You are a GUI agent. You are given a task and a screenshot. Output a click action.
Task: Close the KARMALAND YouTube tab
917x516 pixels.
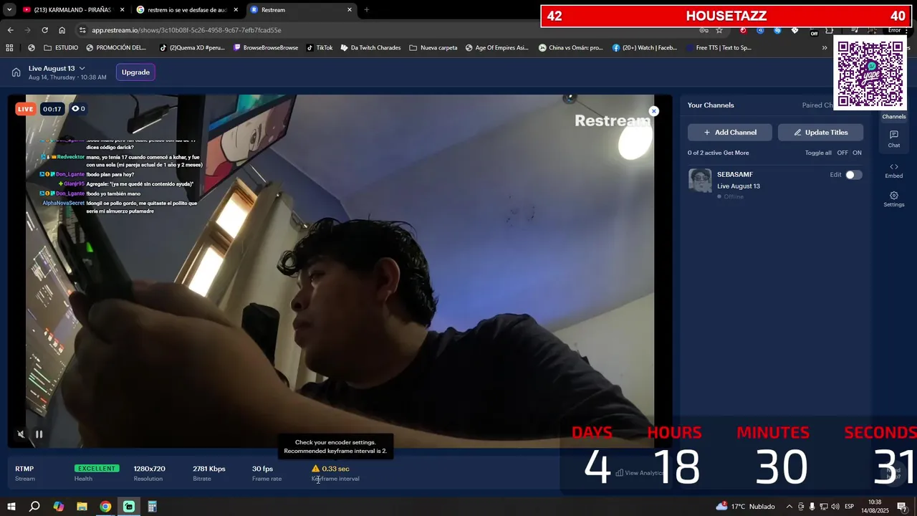122,10
